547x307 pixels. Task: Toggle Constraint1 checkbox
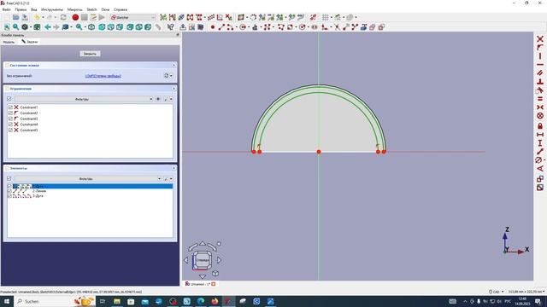(10, 107)
